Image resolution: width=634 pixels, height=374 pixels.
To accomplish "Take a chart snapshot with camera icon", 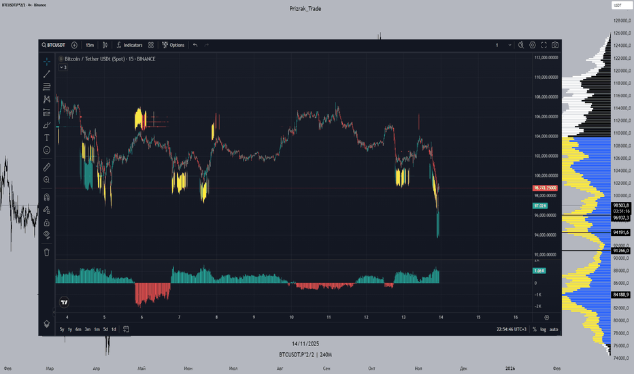I will coord(556,45).
